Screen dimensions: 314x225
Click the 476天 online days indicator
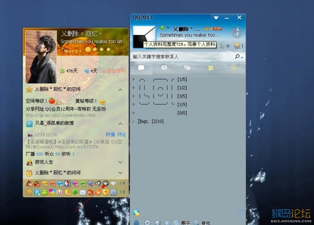[x=69, y=71]
